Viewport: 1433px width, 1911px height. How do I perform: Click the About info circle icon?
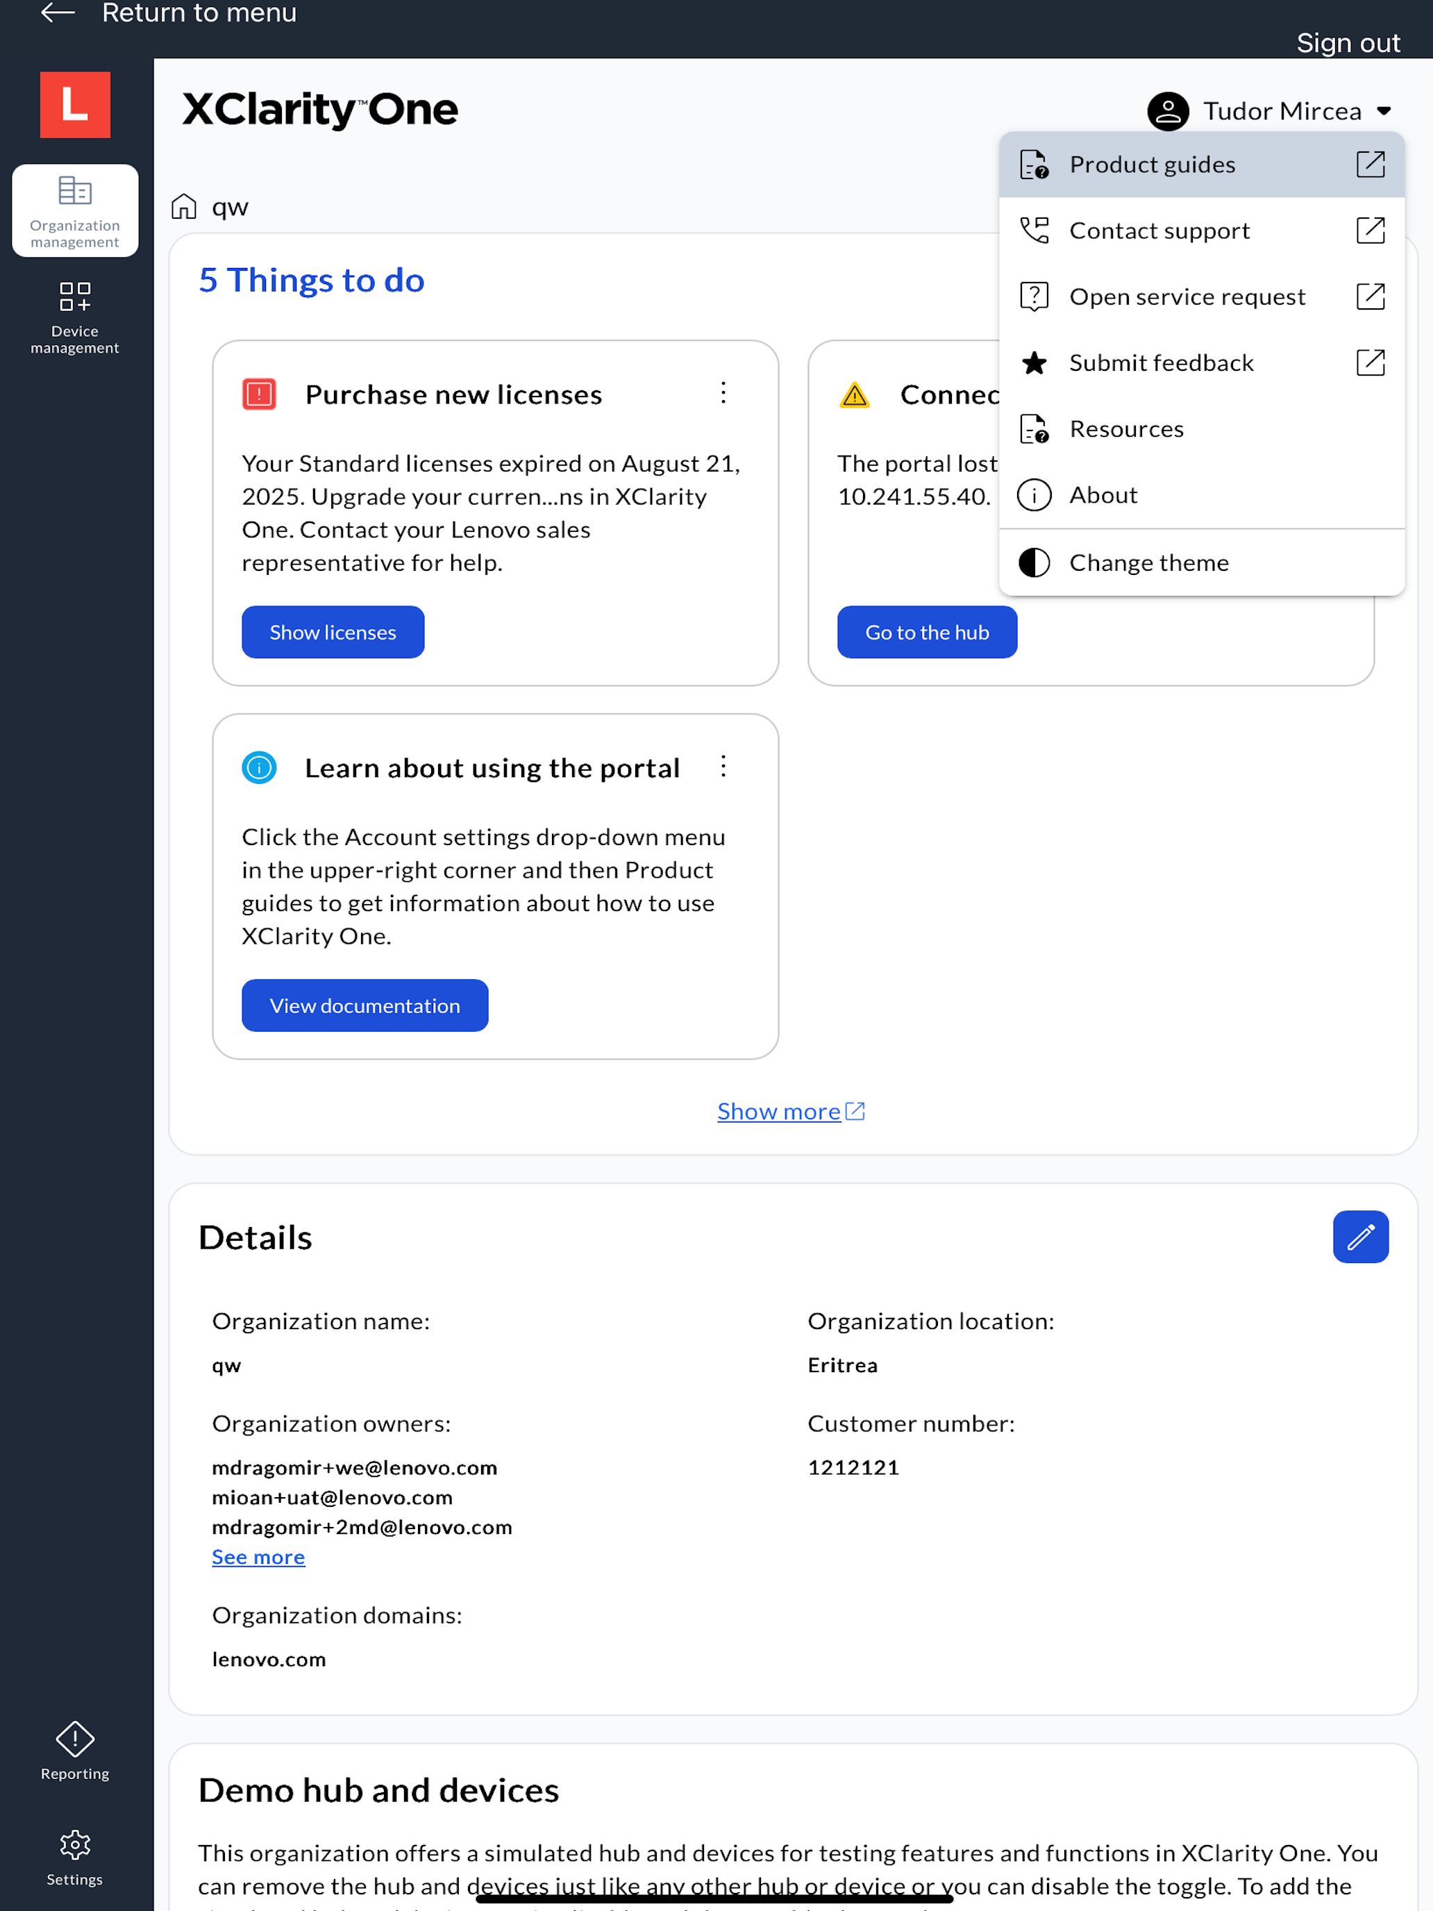[1034, 495]
